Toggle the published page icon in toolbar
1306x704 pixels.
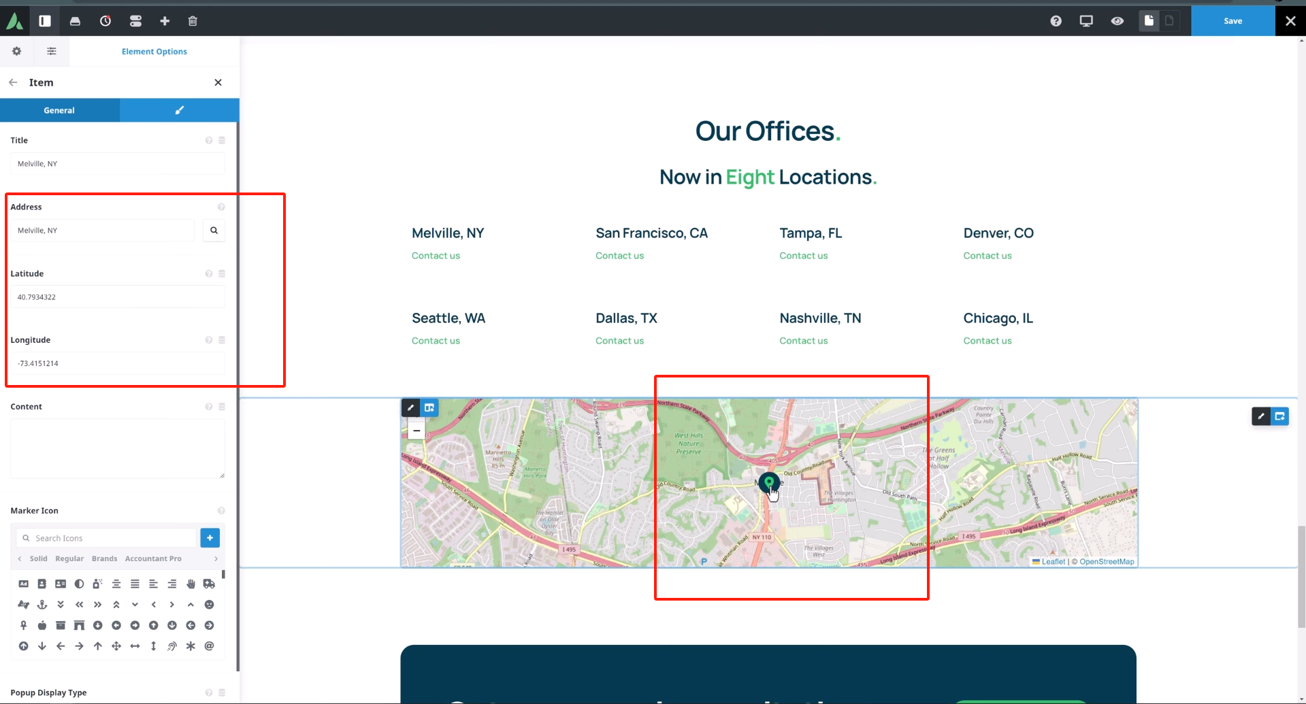[x=1149, y=21]
